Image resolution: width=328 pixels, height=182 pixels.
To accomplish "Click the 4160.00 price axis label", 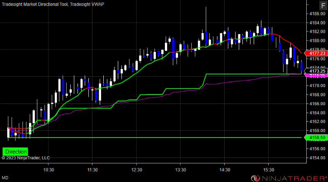I will coord(317,130).
